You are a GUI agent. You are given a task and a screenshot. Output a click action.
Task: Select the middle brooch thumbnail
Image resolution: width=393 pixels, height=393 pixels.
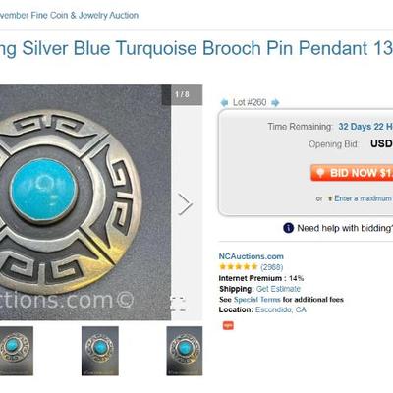pos(100,351)
